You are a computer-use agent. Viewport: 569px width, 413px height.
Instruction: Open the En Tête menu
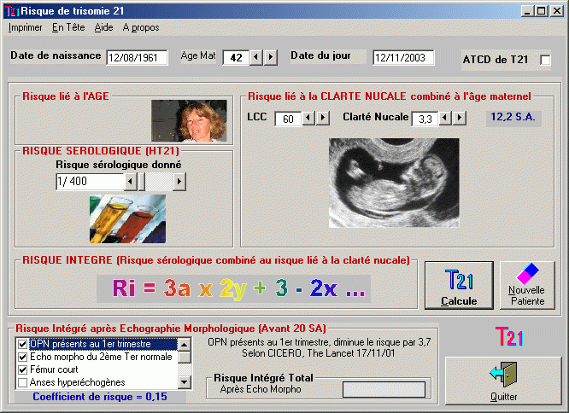(68, 27)
